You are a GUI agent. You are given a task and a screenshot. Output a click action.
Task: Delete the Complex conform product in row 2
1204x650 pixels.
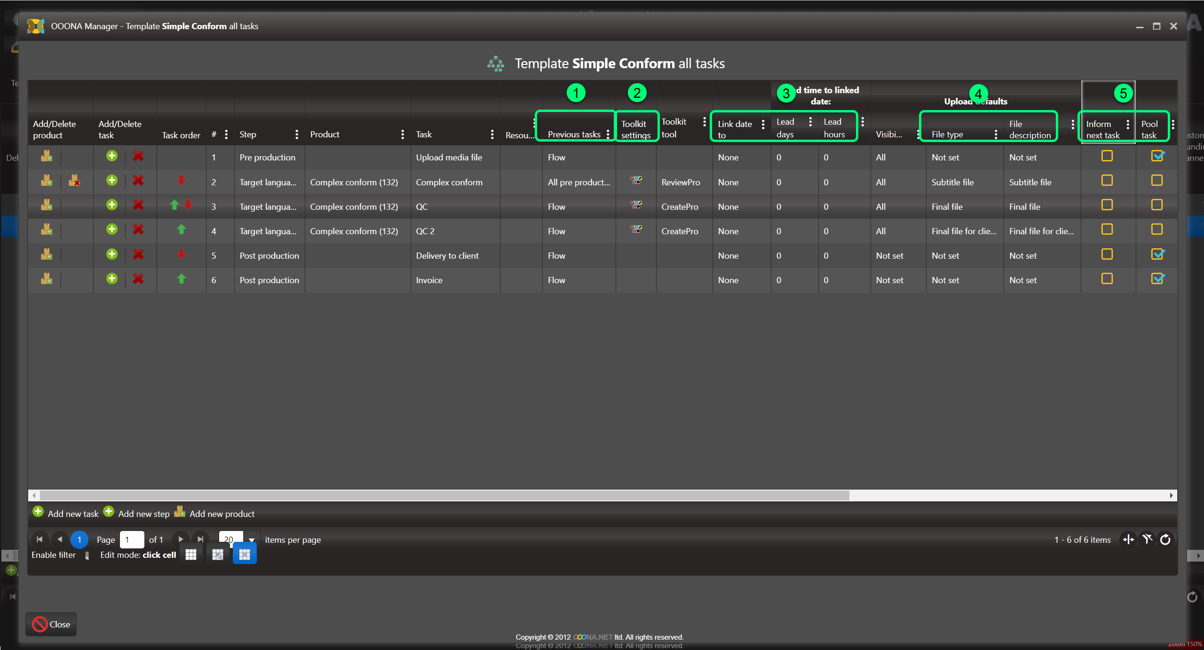coord(74,181)
